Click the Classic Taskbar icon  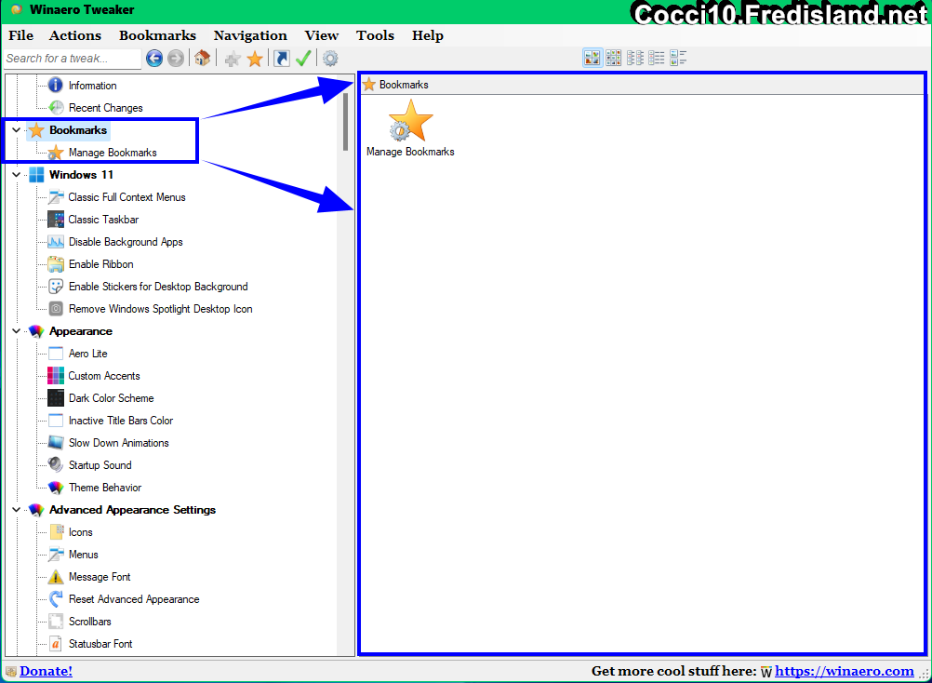click(56, 220)
